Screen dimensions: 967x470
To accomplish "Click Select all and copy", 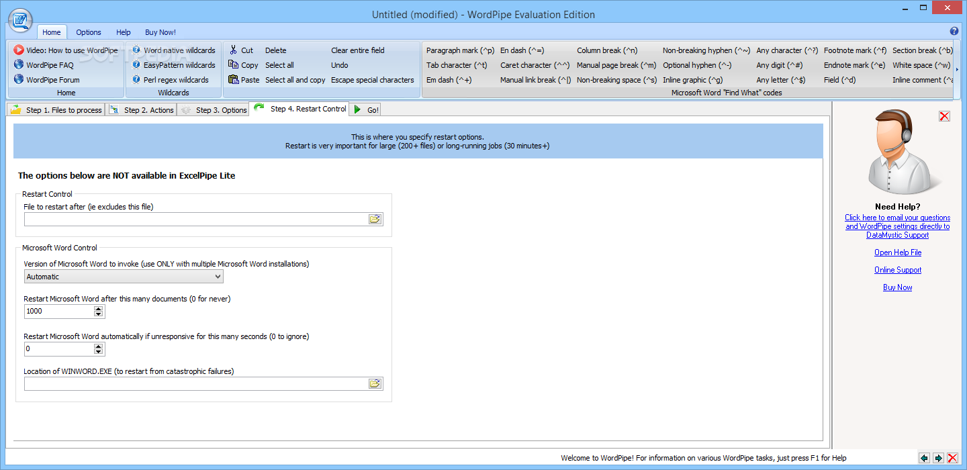I will click(295, 80).
